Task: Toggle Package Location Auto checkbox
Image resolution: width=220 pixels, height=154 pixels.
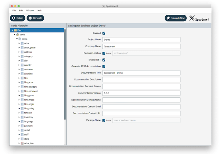Action: 104,53
